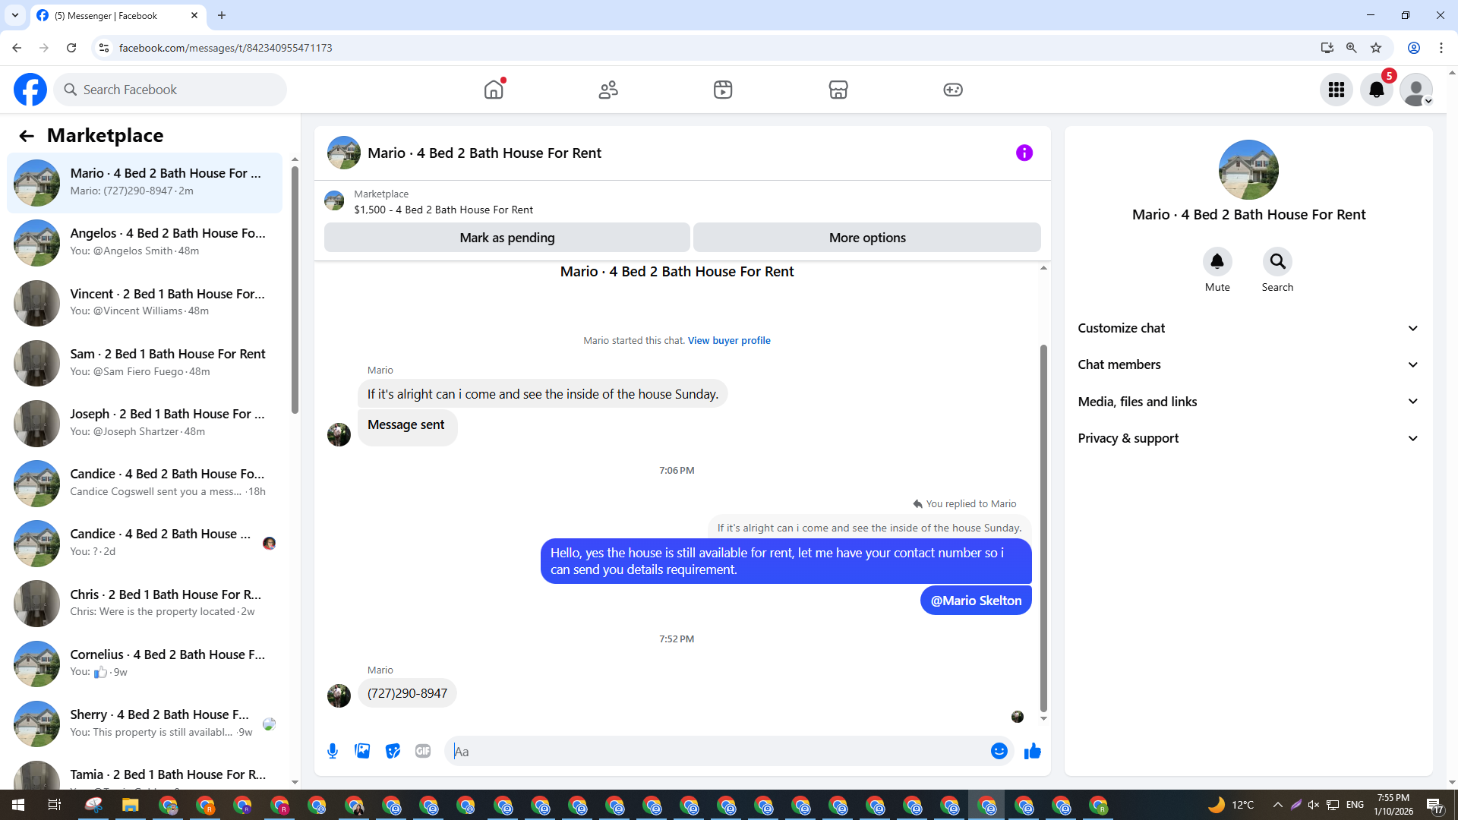The height and width of the screenshot is (820, 1458).
Task: Open the emoji picker in message box
Action: (999, 751)
